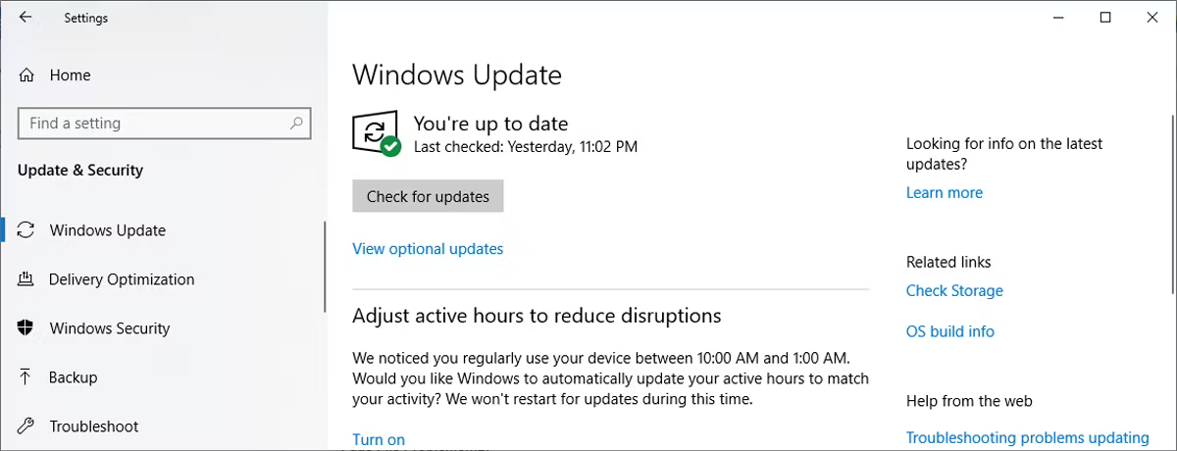Click the back arrow in Settings header

click(x=26, y=18)
